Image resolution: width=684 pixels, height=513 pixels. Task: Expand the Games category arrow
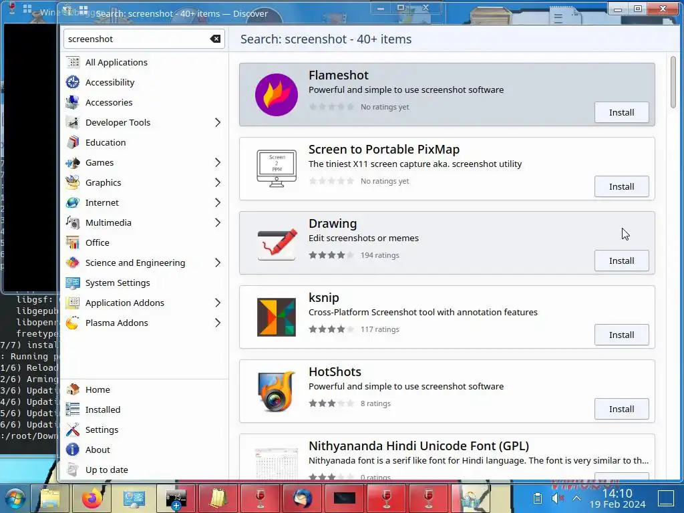point(218,163)
